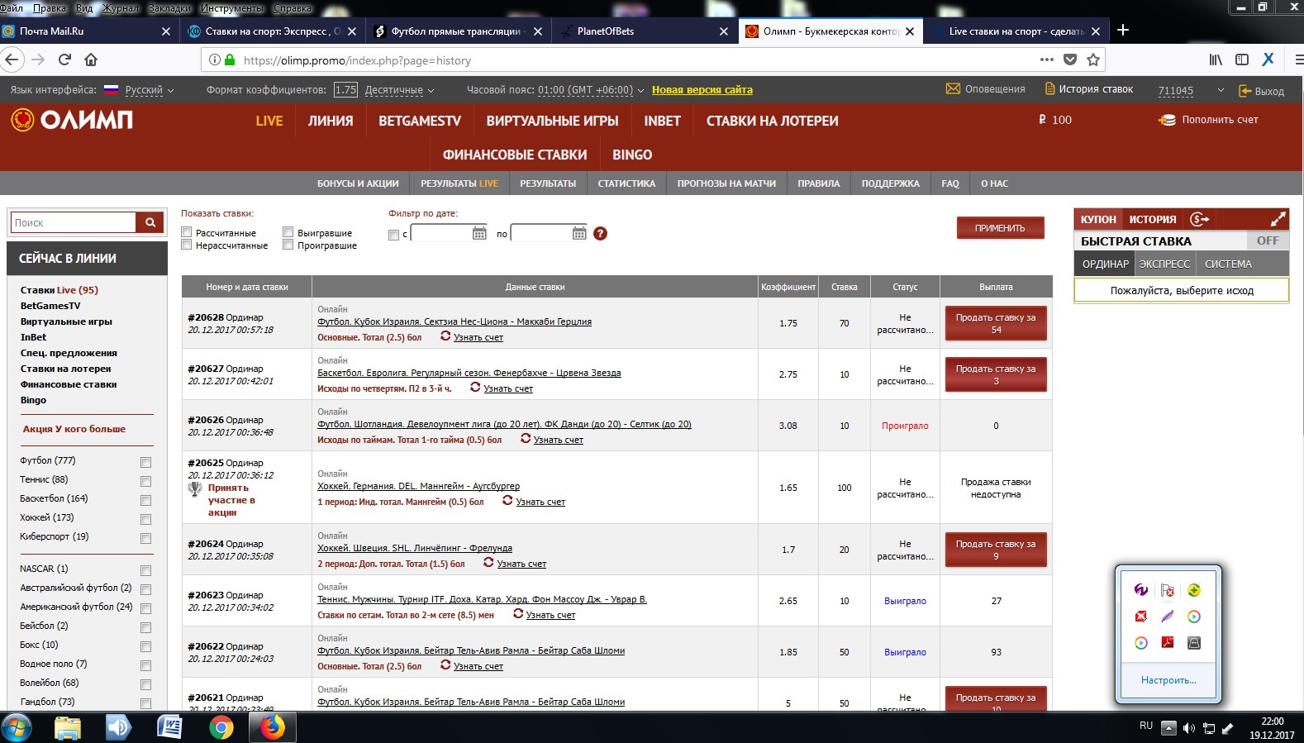This screenshot has height=743, width=1304.
Task: Toggle the Firefox sidebar icon
Action: click(x=1242, y=60)
